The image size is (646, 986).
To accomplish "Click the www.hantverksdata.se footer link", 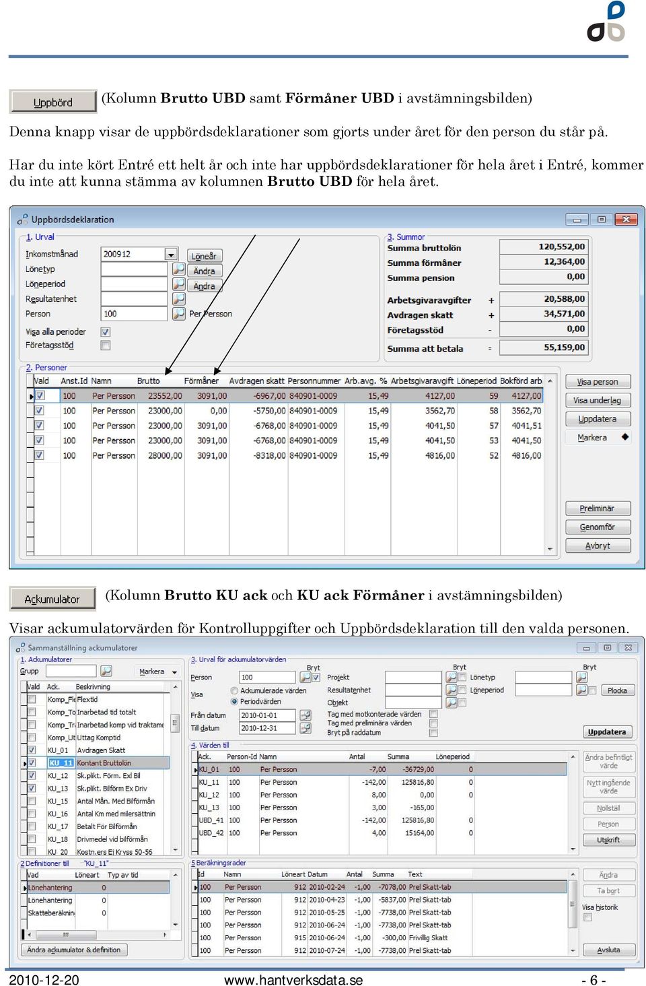I will click(x=293, y=980).
